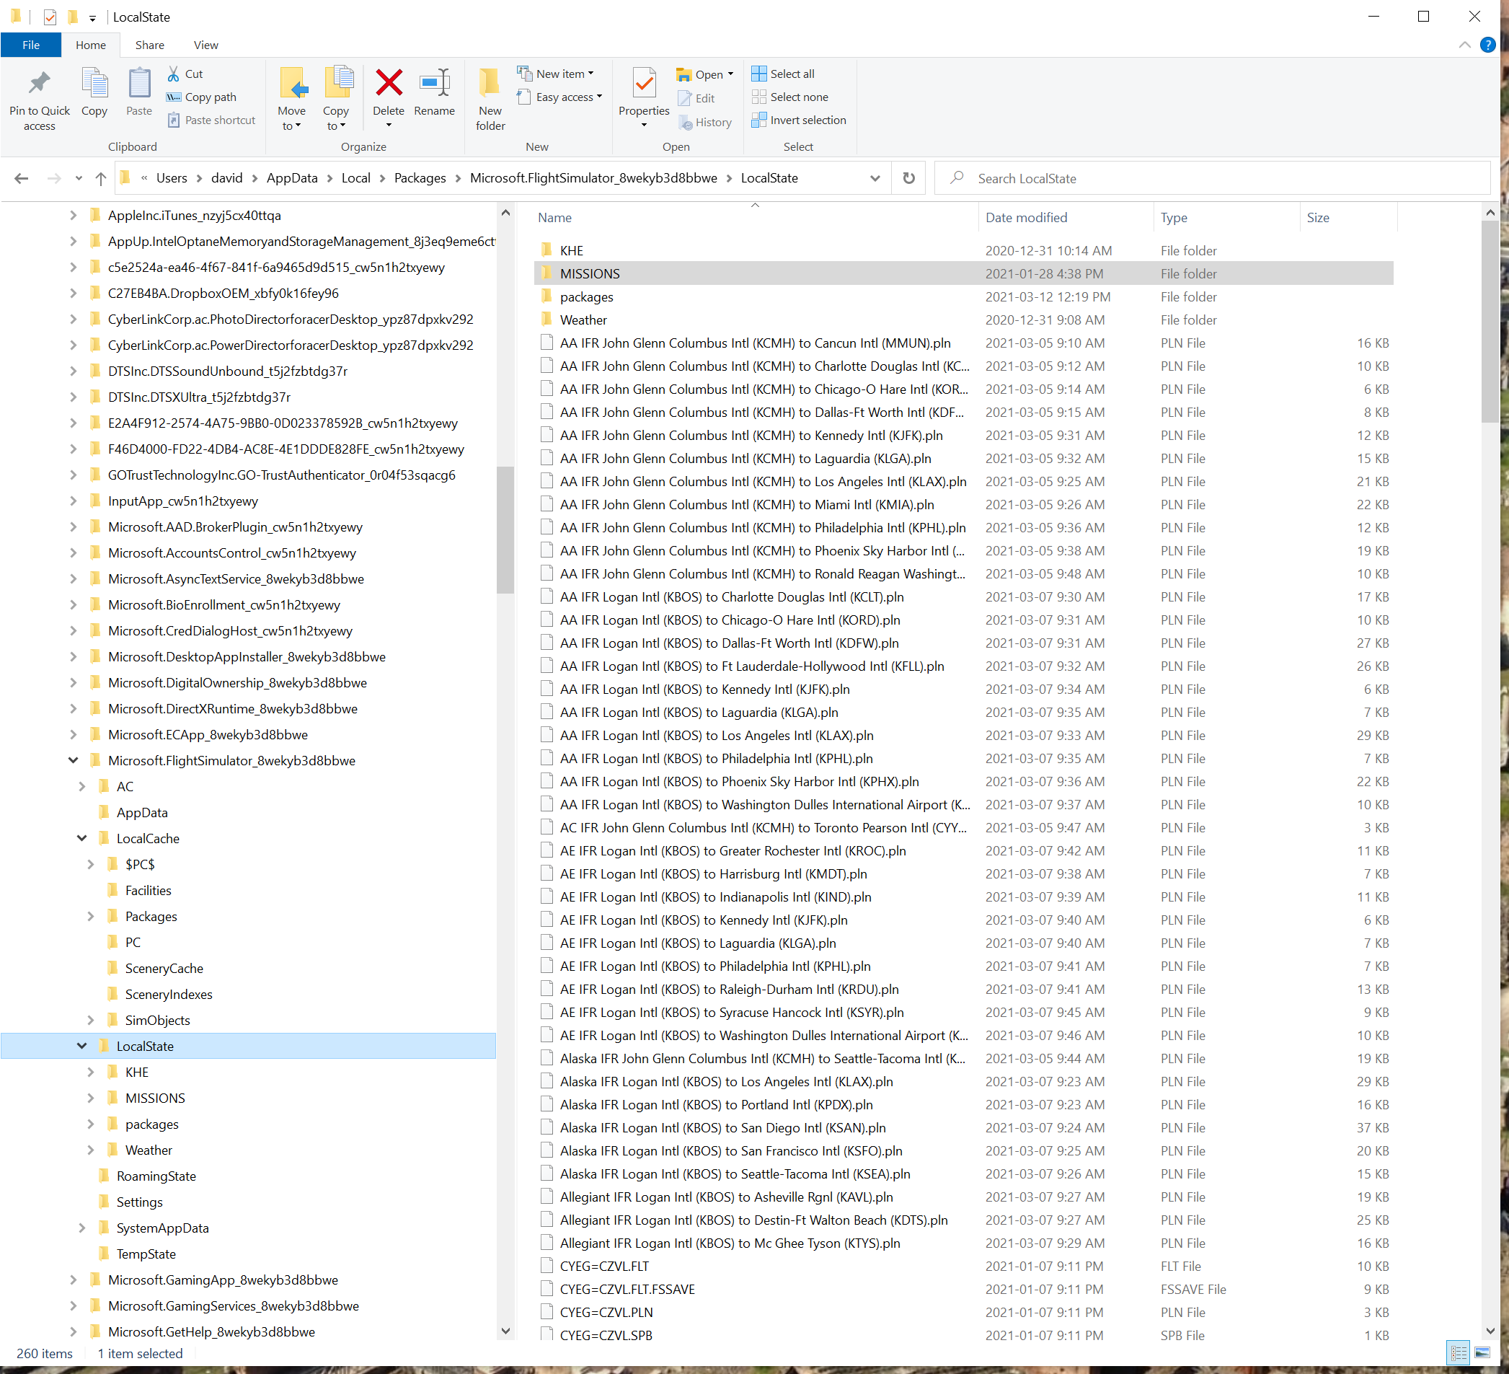Collapse the LocalCache tree folder

point(81,838)
